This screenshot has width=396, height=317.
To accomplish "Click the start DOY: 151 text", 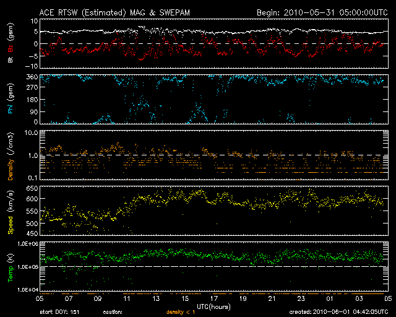I will click(61, 311).
